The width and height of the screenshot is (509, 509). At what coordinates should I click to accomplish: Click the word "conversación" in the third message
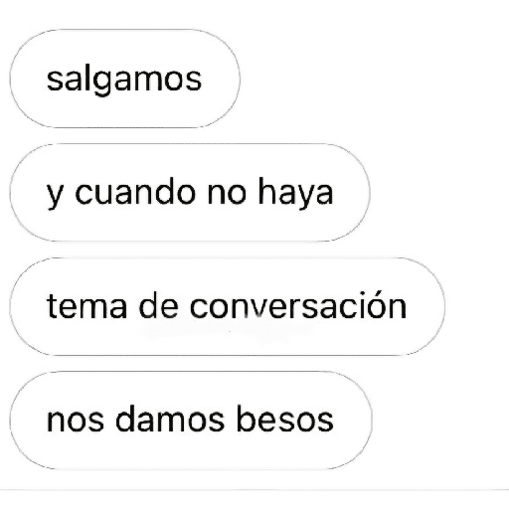click(298, 305)
